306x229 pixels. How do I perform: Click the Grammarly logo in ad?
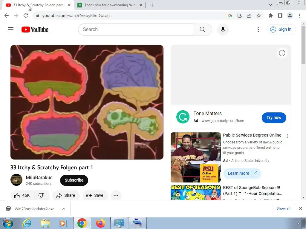point(183,117)
